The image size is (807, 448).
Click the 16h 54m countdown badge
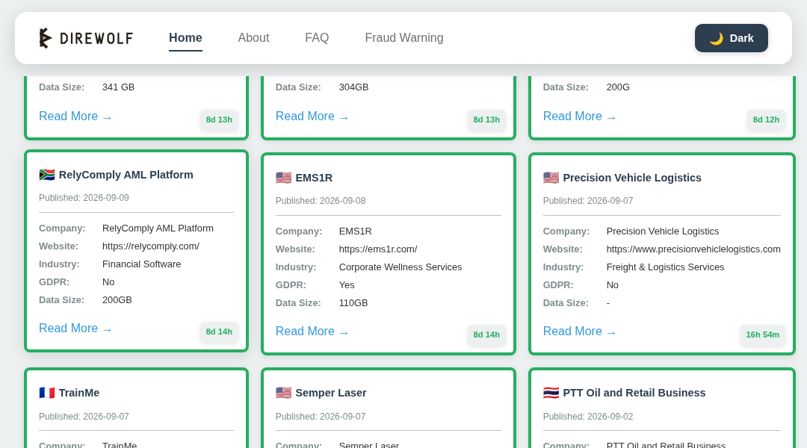point(762,335)
